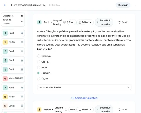This screenshot has height=113, width=141.
Task: Click the trash Excluir icon for question 1
Action: click(x=120, y=22)
